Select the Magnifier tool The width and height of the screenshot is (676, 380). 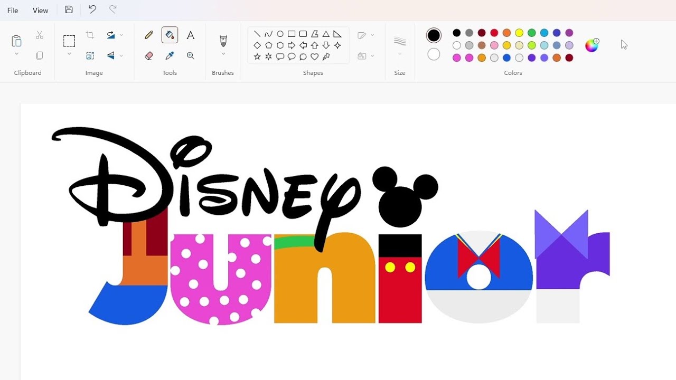coord(191,55)
